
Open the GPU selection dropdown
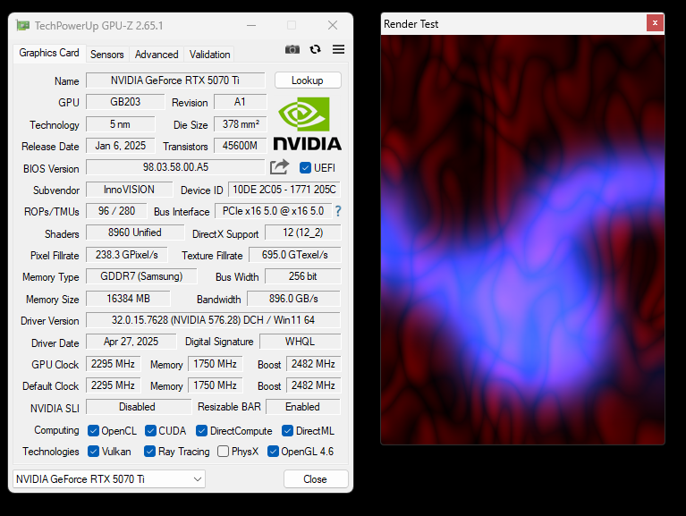[109, 478]
